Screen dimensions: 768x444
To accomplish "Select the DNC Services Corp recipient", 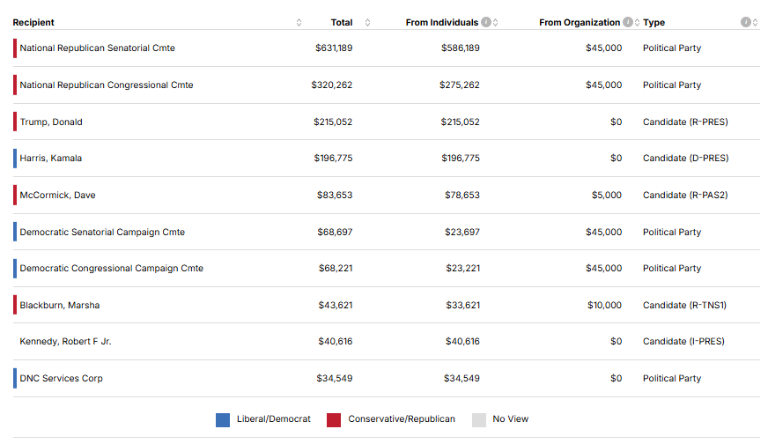I will coord(62,378).
